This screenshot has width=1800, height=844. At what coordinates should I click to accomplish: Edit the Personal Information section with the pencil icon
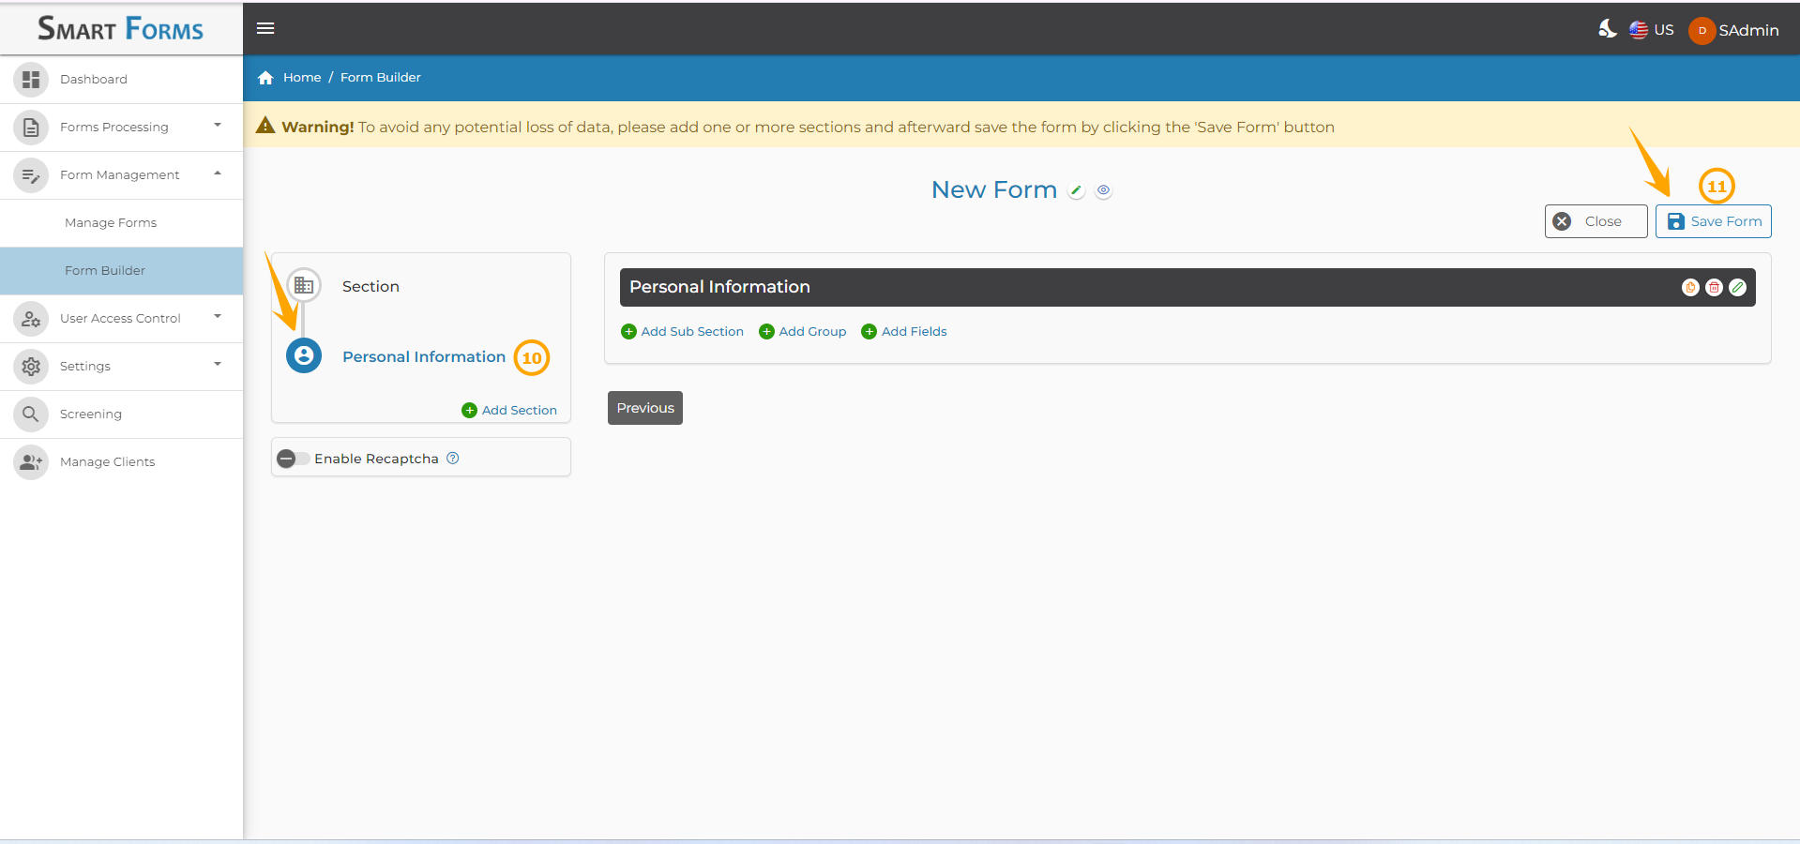pos(1738,288)
